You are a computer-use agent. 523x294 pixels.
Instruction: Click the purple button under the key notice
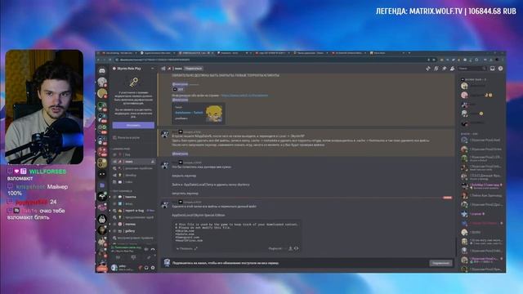133,125
